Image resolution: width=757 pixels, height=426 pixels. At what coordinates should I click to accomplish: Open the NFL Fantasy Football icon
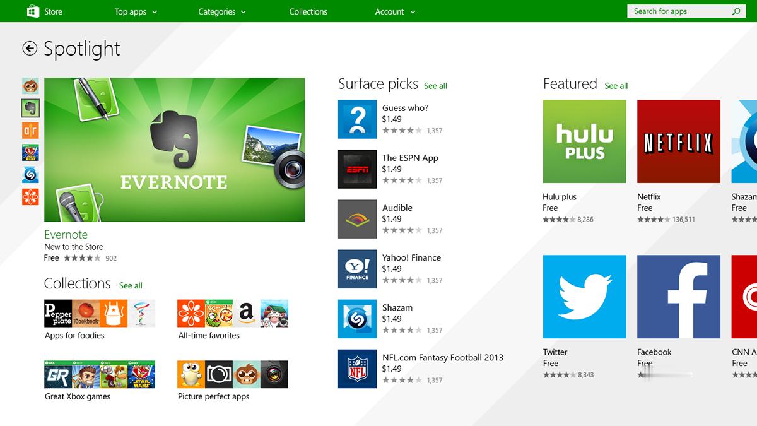coord(357,369)
